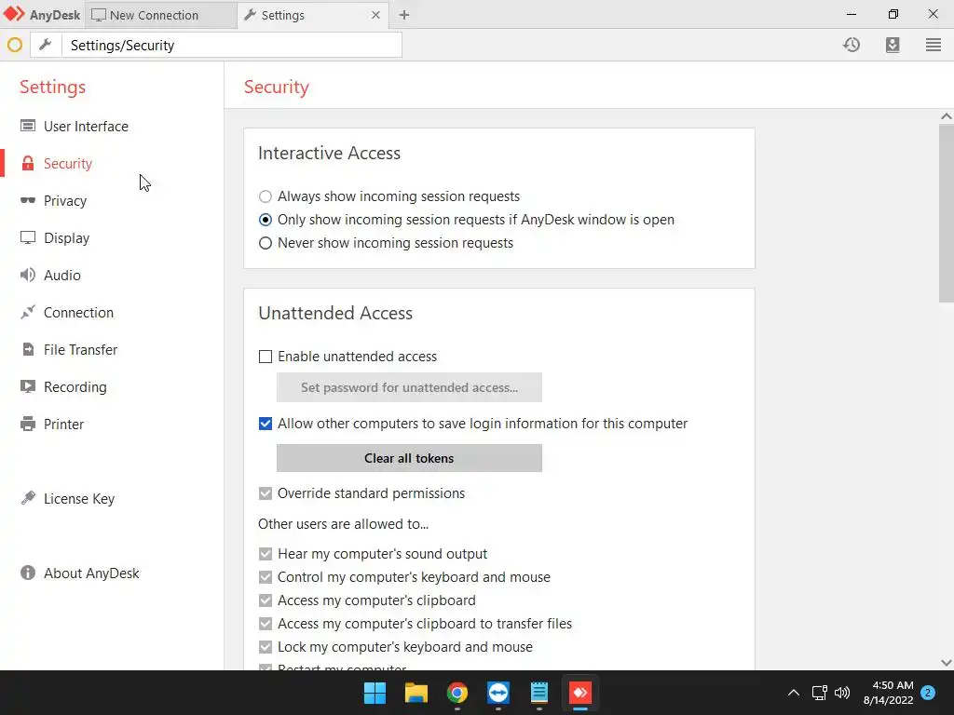Click the red Security lock icon
This screenshot has height=715, width=954.
28,164
